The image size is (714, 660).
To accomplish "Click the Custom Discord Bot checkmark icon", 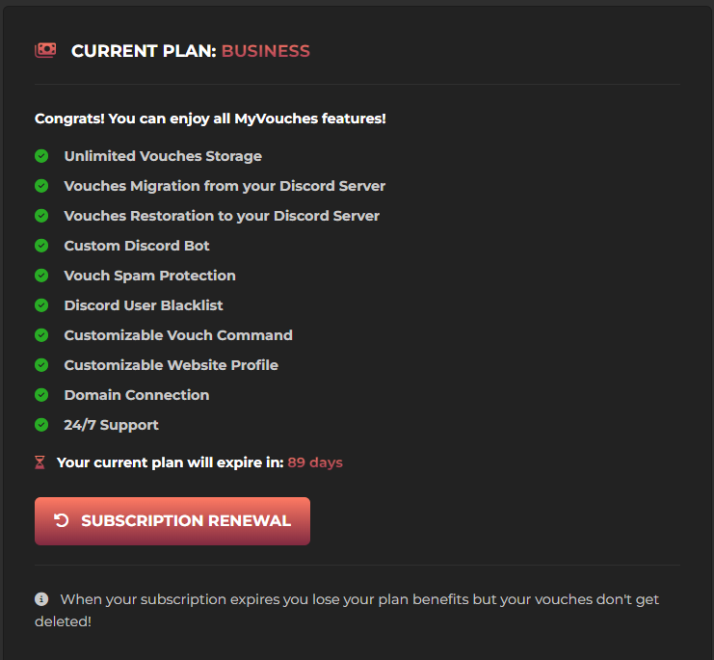I will click(x=41, y=246).
